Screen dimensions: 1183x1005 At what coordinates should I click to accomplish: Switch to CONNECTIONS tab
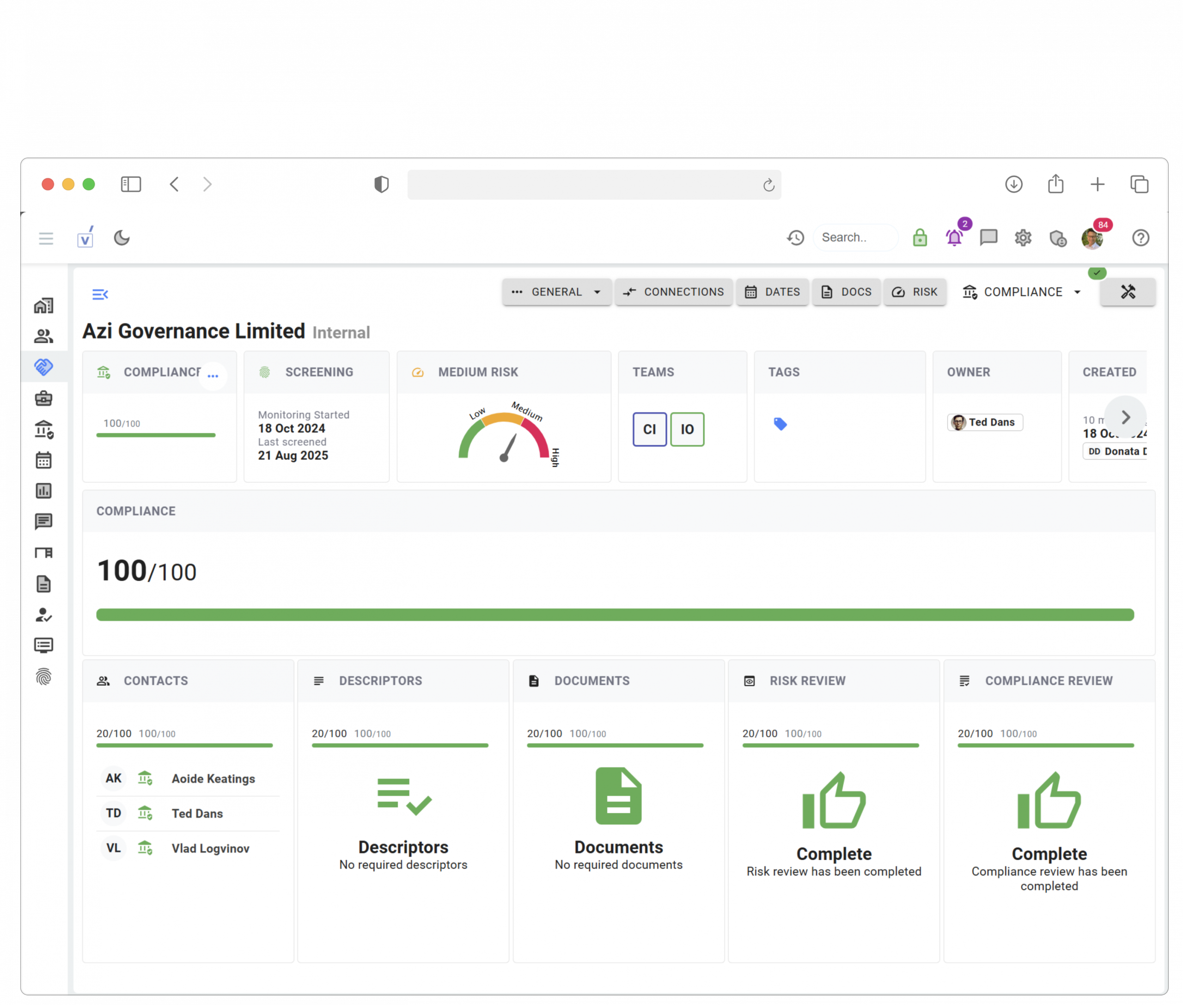(674, 292)
